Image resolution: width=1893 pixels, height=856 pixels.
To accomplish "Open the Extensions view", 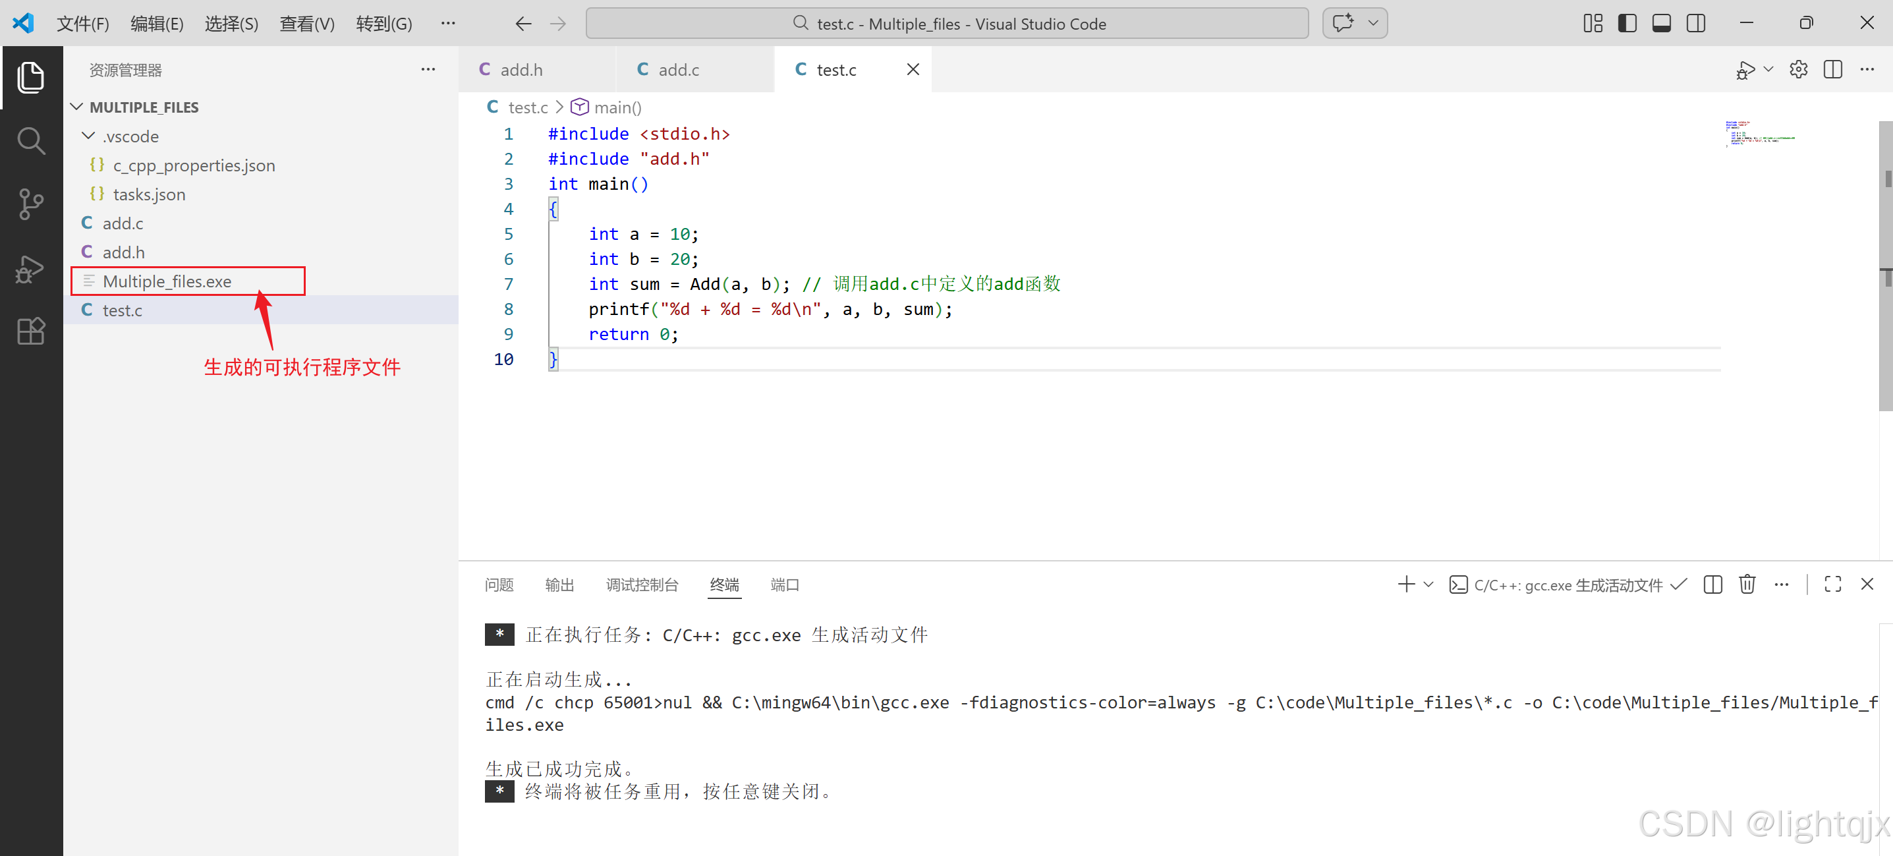I will click(31, 331).
